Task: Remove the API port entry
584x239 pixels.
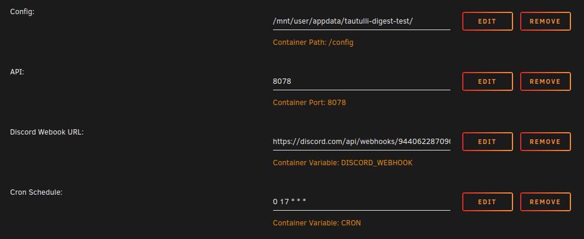Action: [x=545, y=81]
